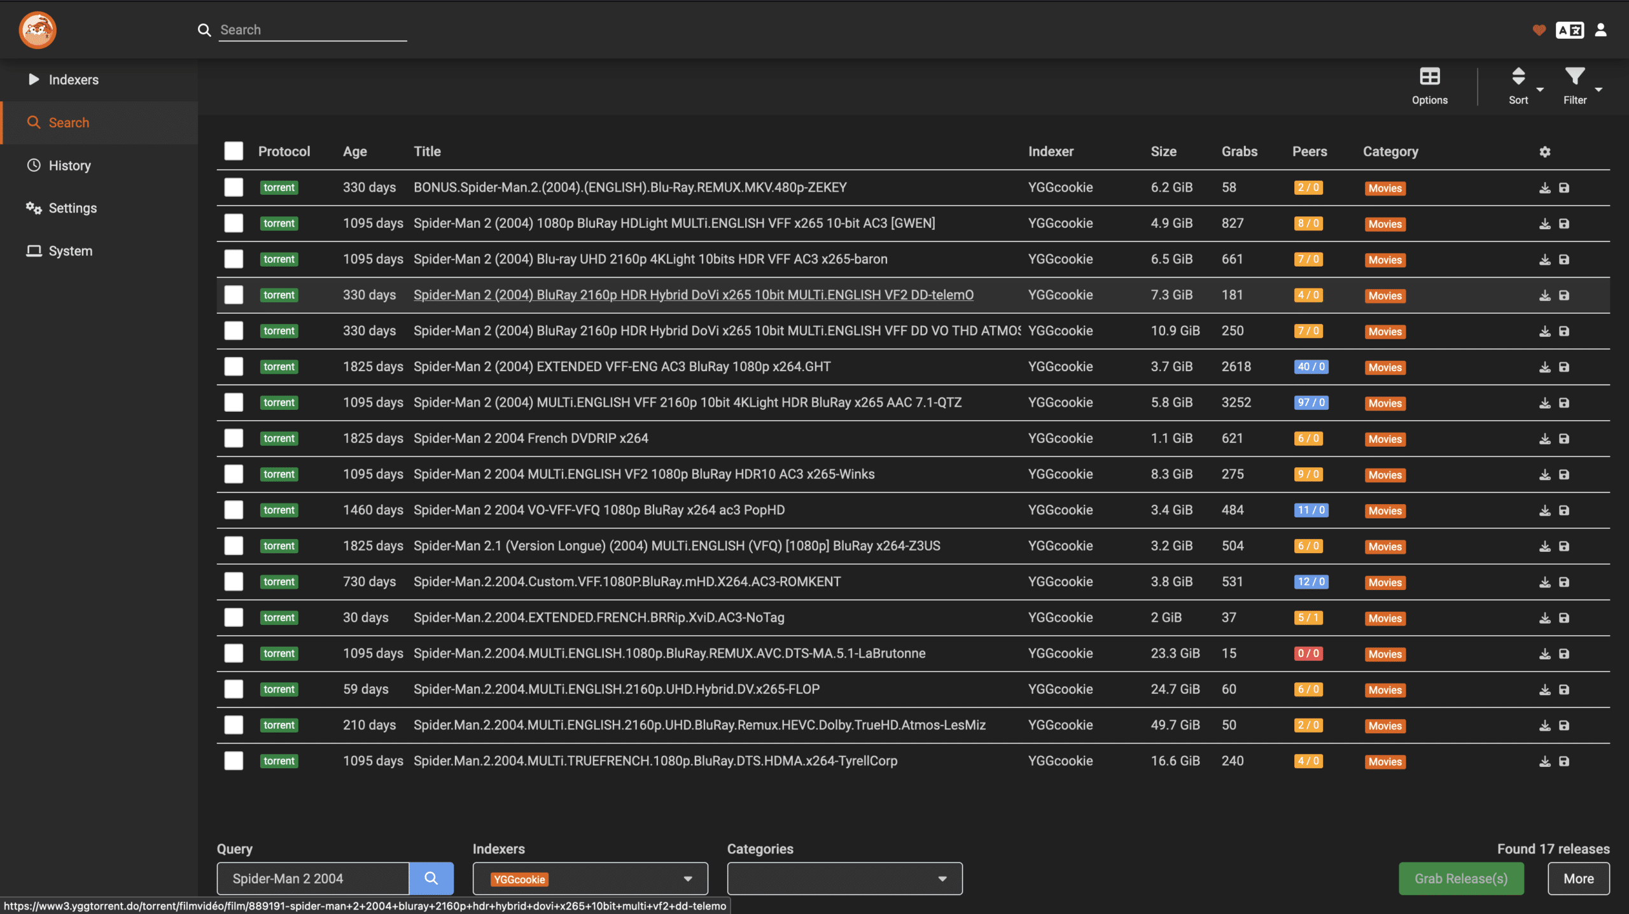Open the Filter menu
This screenshot has width=1629, height=914.
coord(1576,87)
